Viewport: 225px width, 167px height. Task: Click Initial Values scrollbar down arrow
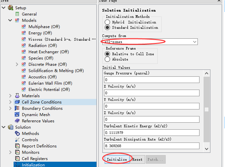pyautogui.click(x=207, y=149)
